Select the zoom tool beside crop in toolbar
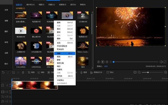Image resolution: width=168 pixels, height=105 pixels. coord(41,72)
